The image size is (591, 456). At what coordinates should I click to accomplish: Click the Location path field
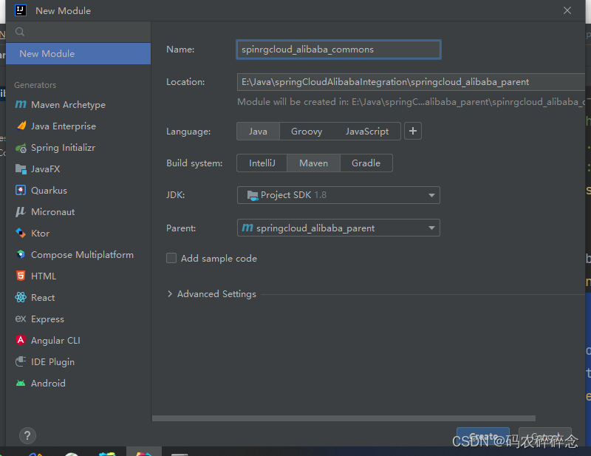point(411,82)
